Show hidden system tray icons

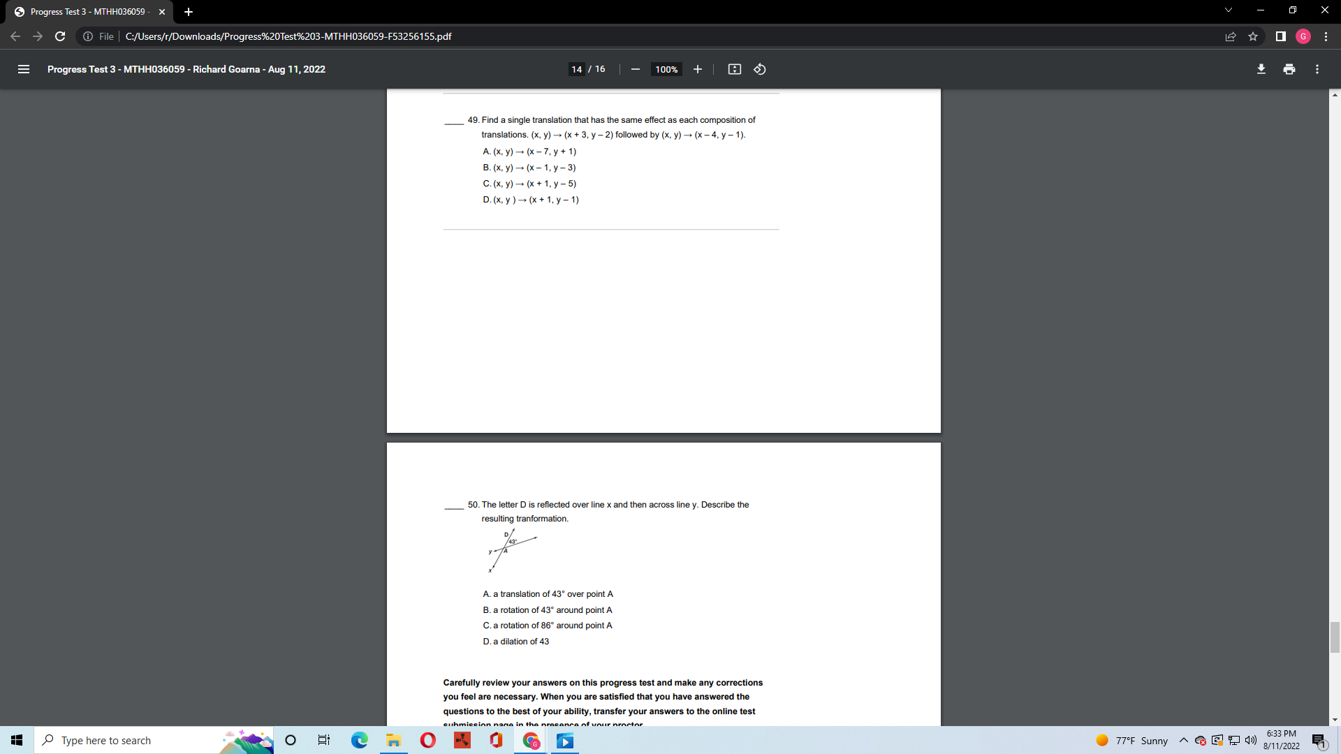pos(1183,740)
